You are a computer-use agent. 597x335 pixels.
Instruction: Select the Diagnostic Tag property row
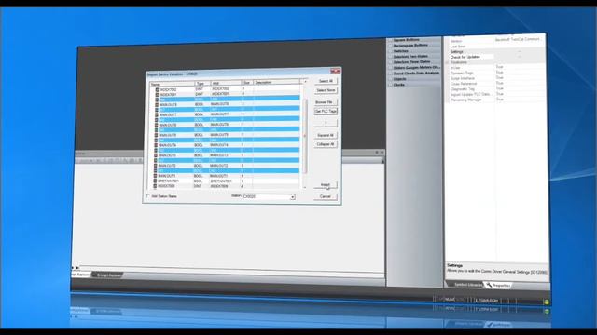497,89
